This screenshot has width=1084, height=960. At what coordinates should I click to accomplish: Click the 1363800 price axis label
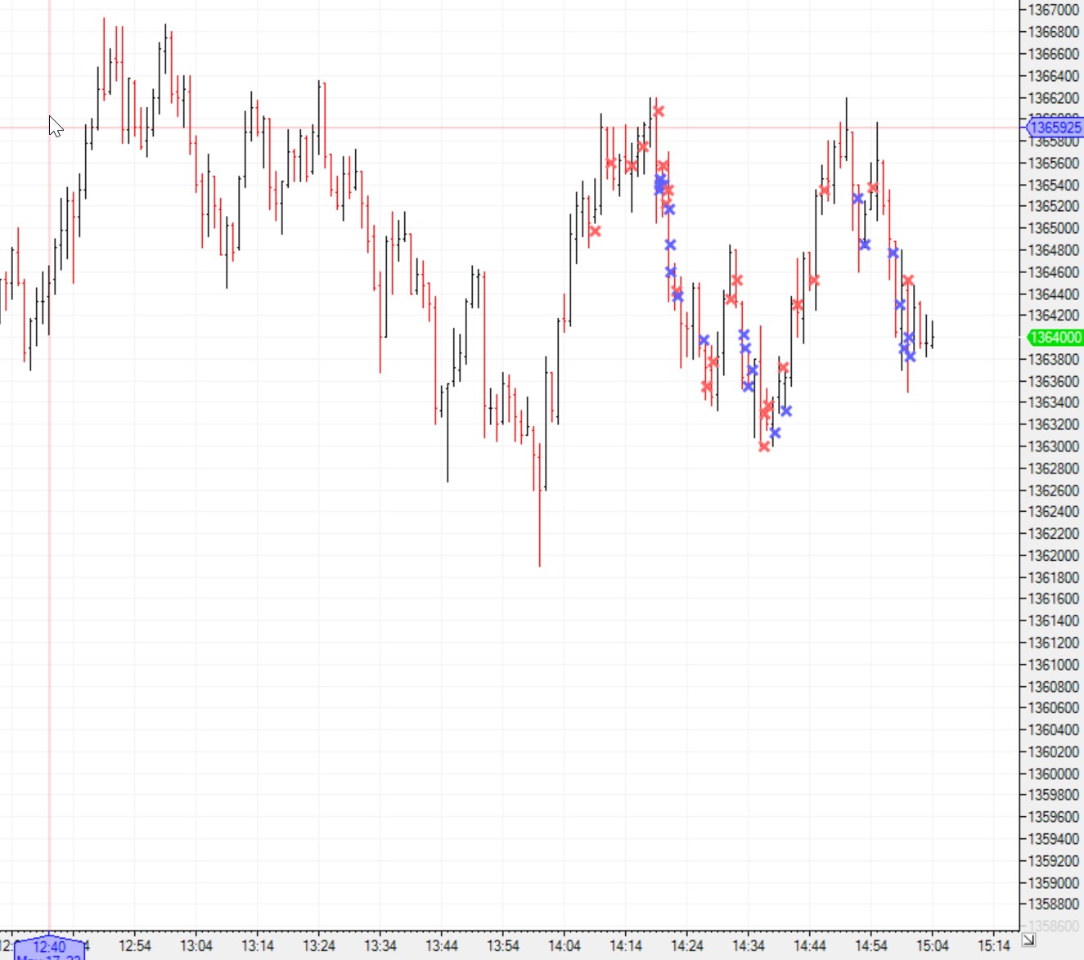point(1054,359)
